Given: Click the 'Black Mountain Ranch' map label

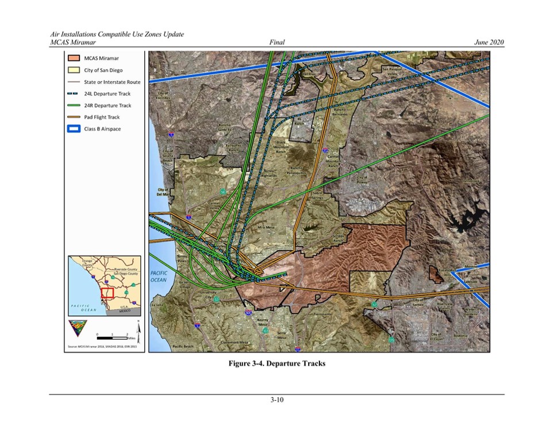Looking at the screenshot, I should 281,147.
